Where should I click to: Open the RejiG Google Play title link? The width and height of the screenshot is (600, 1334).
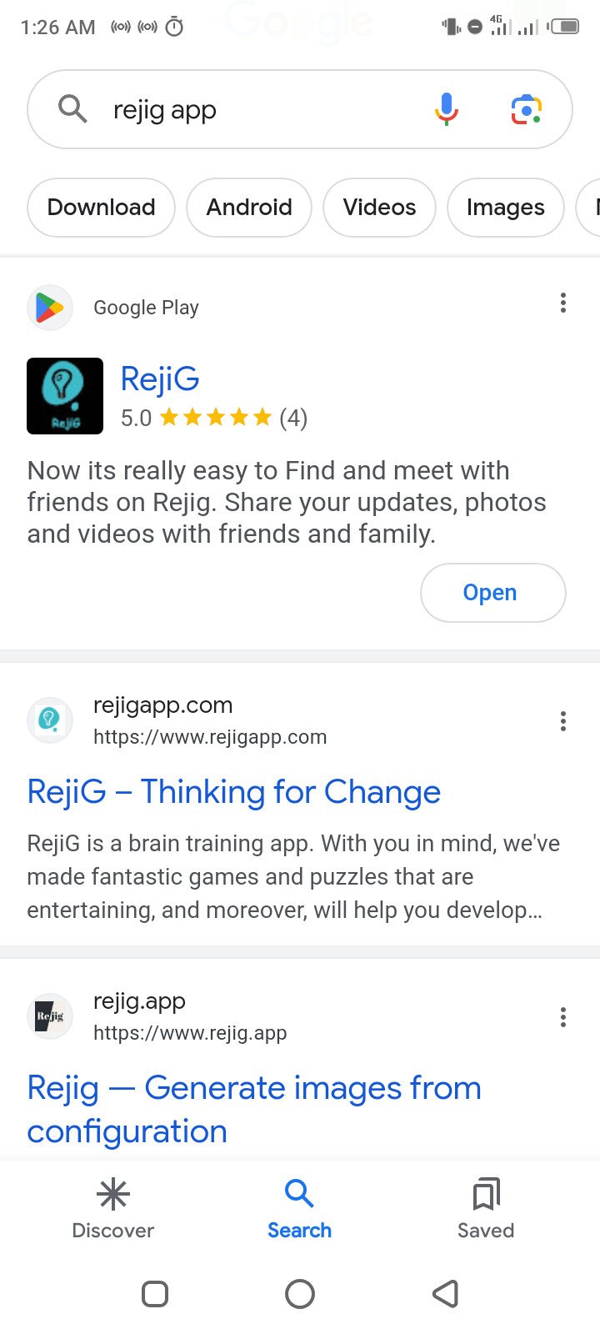point(160,379)
